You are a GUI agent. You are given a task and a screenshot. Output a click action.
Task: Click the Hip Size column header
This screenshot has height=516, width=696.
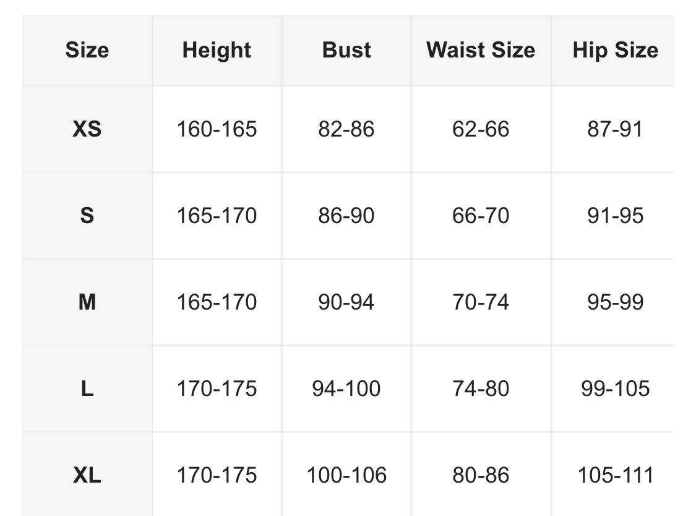[x=615, y=50]
